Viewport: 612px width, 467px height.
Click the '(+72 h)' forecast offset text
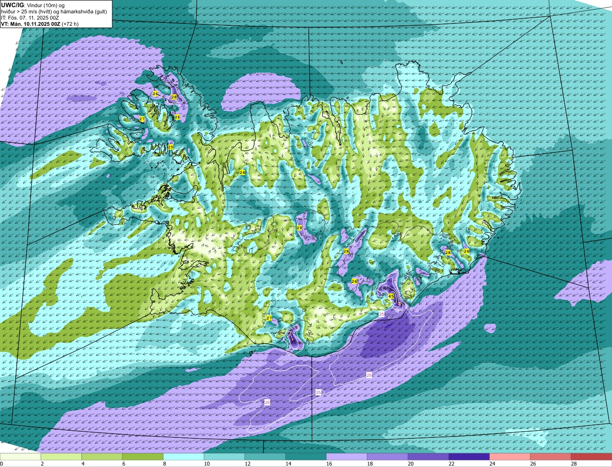pos(70,24)
